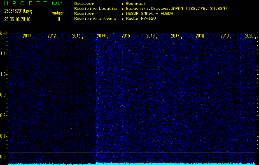Click the receiver value NESDR SMArt + HDSDR

(149, 14)
